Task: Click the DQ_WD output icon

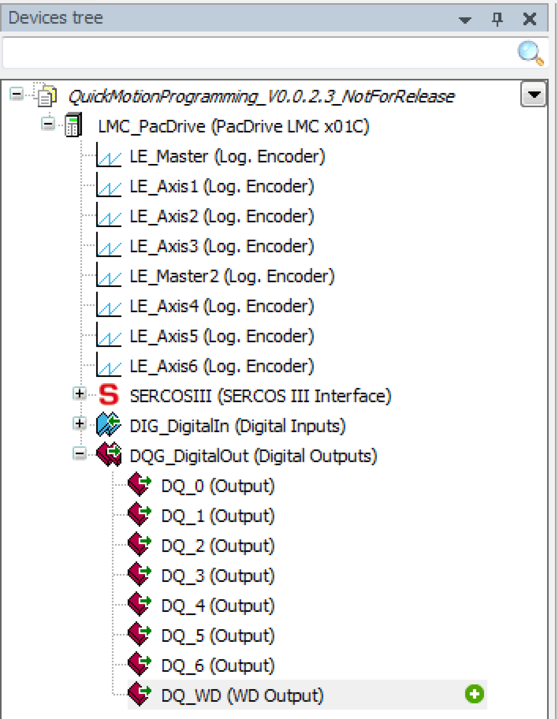Action: pyautogui.click(x=139, y=694)
